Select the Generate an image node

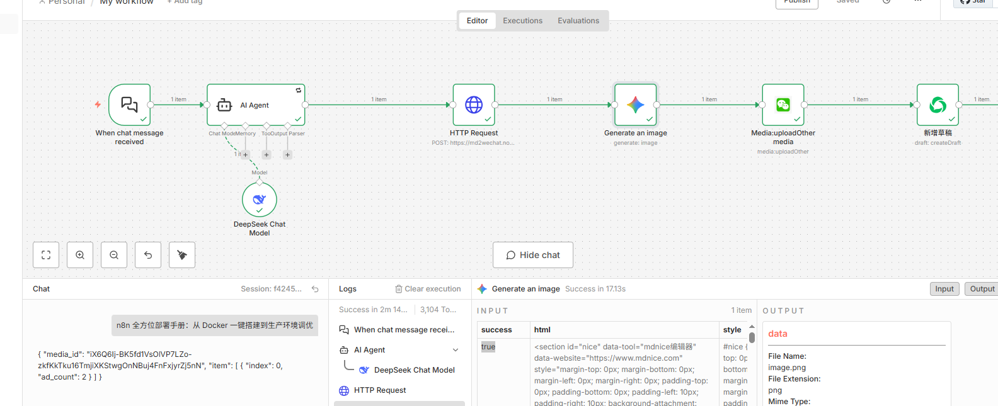coord(635,104)
